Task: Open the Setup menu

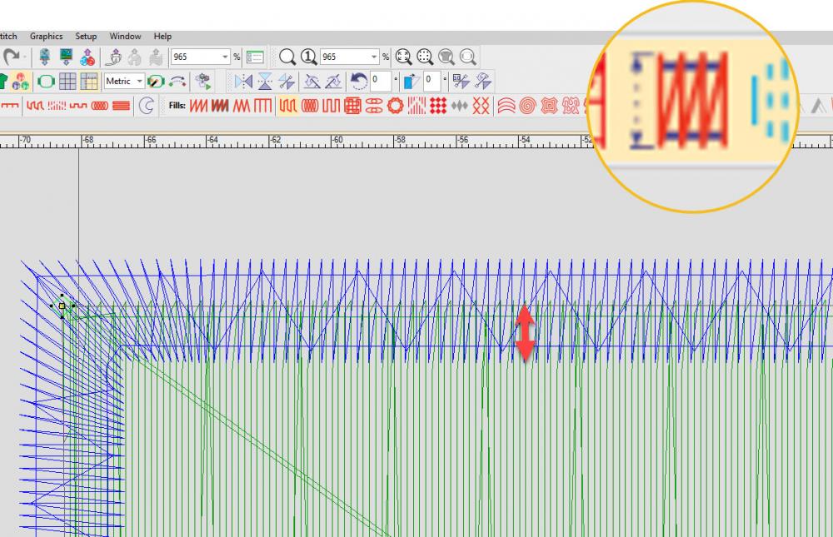Action: point(86,37)
